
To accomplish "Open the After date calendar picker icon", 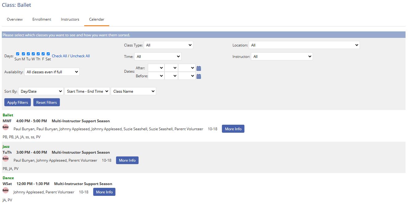I will tap(199, 68).
